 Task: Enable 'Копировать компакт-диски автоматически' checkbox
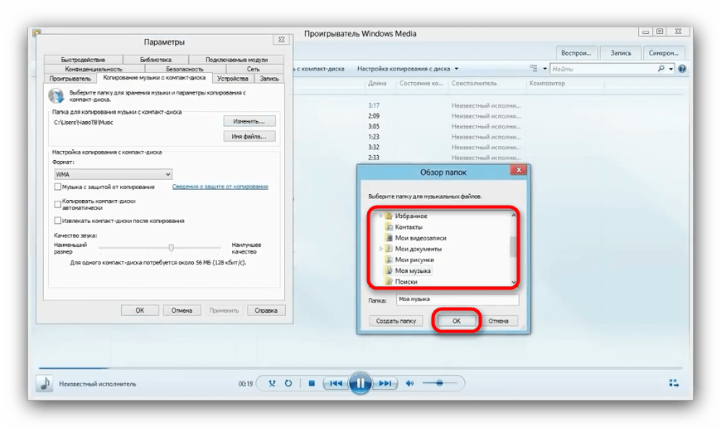[57, 204]
